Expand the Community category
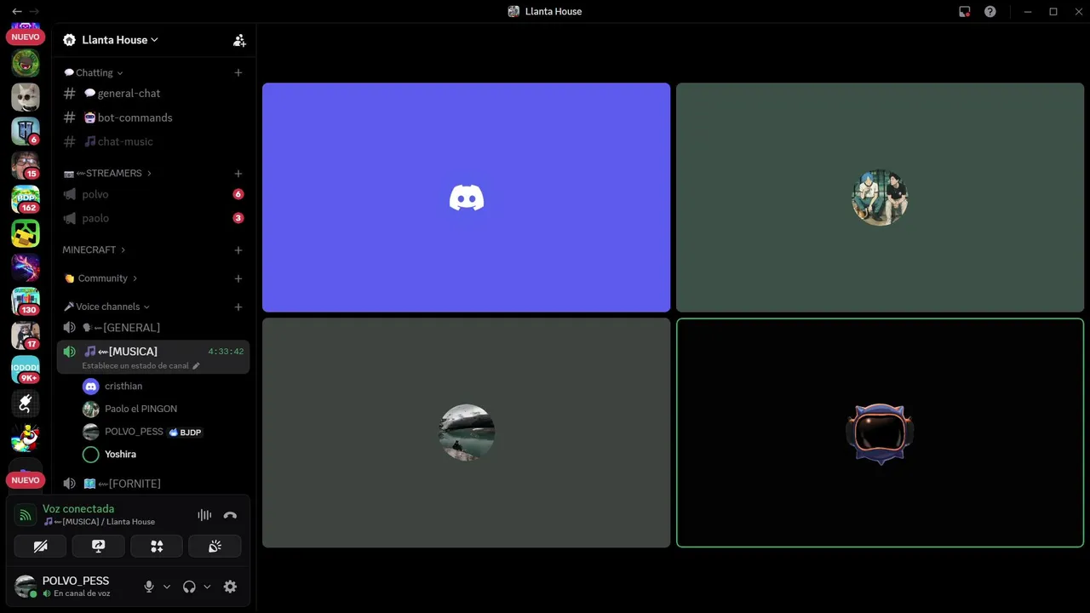The height and width of the screenshot is (613, 1090). pyautogui.click(x=100, y=278)
